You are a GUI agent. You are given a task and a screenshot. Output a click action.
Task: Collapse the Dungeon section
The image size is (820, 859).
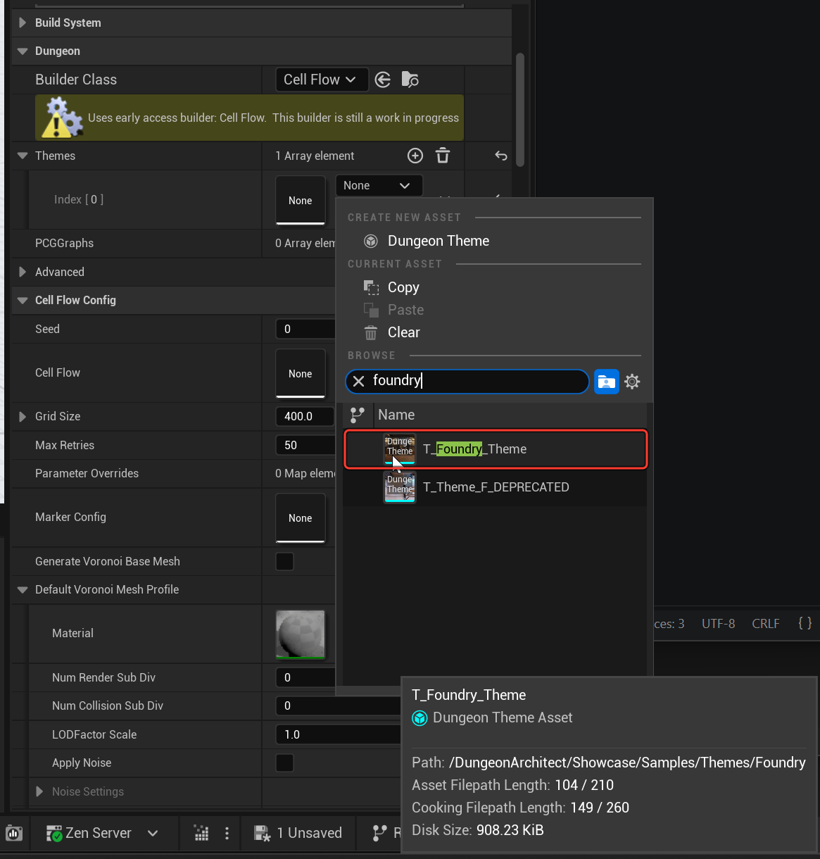click(x=23, y=51)
